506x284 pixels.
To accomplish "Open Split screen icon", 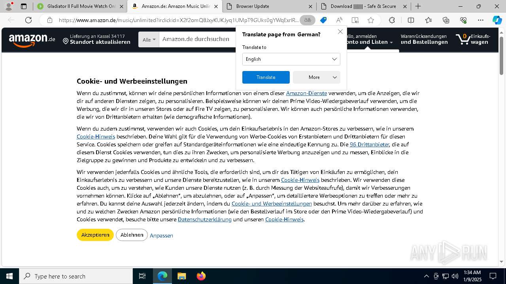I will tap(411, 20).
